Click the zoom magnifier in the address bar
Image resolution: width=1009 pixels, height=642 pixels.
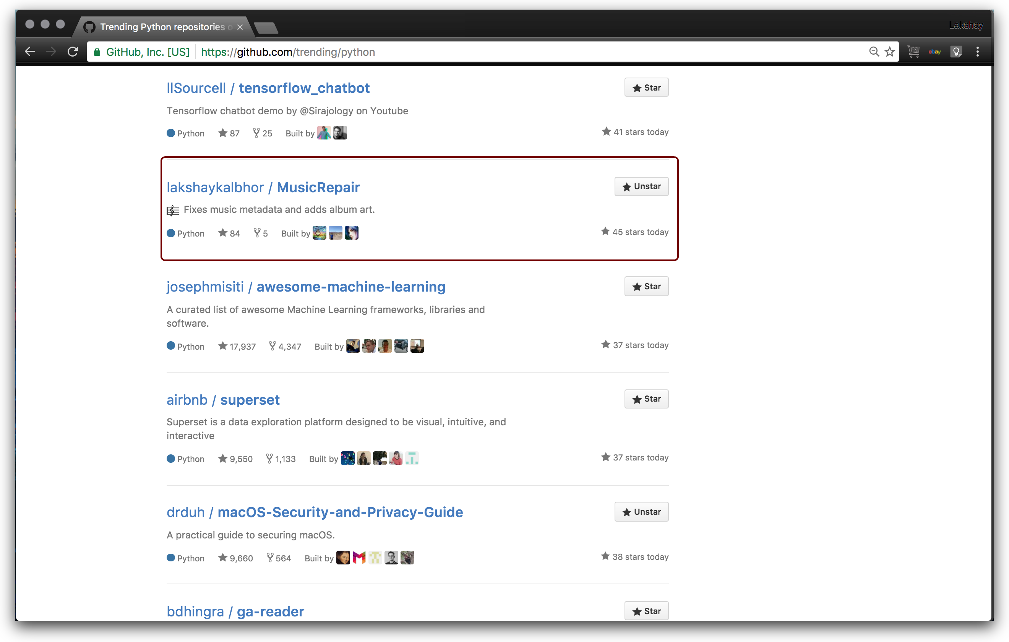point(874,52)
